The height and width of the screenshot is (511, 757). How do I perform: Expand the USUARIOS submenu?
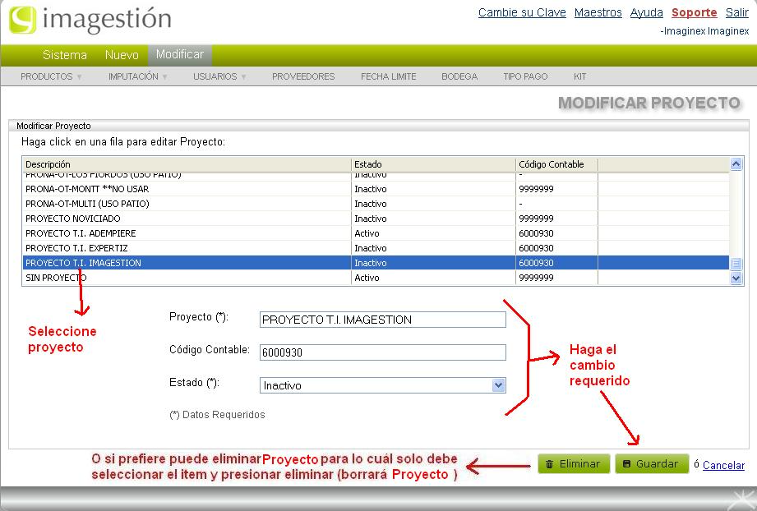tap(219, 76)
